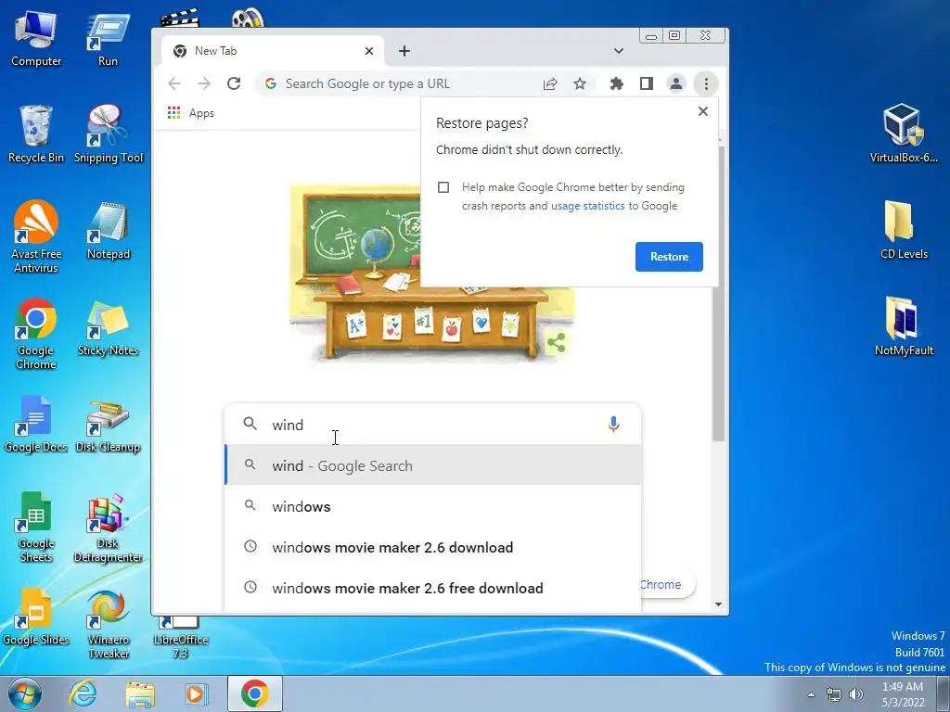950x712 pixels.
Task: Open the usage statistics link
Action: (587, 206)
